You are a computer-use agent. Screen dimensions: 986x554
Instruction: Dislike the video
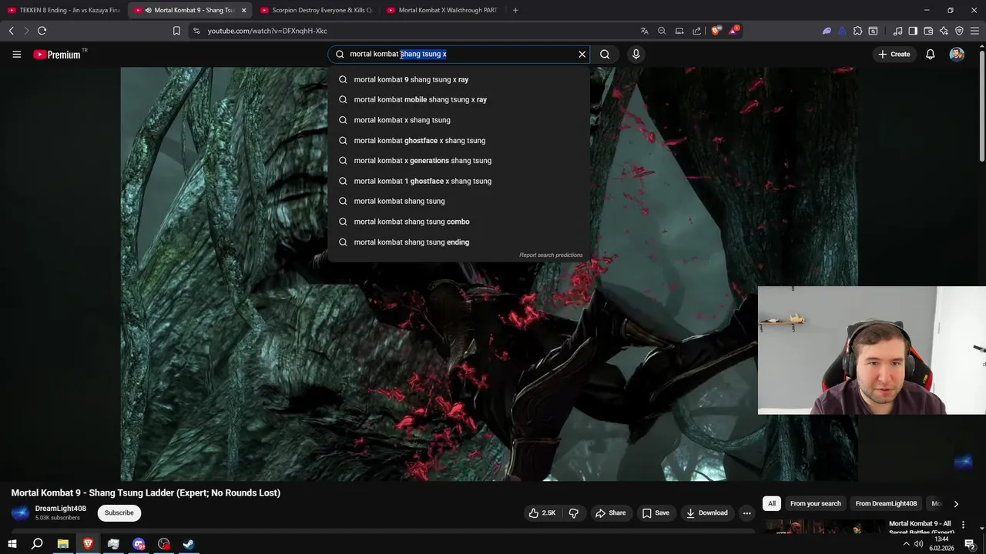pyautogui.click(x=574, y=512)
